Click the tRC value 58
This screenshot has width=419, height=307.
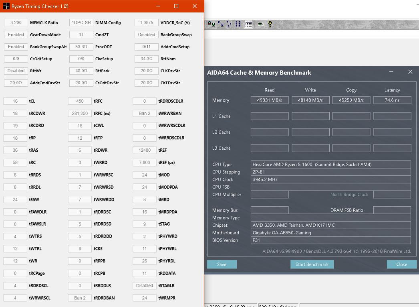click(15, 163)
